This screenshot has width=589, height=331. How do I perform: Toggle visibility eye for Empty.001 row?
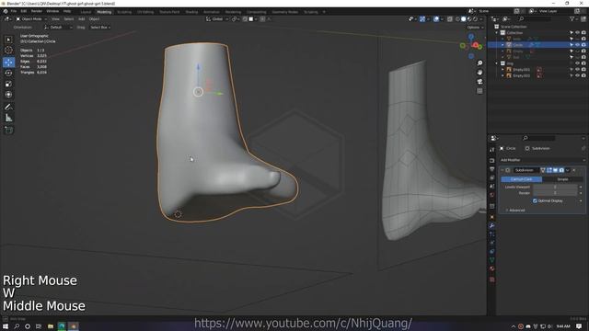tap(578, 70)
